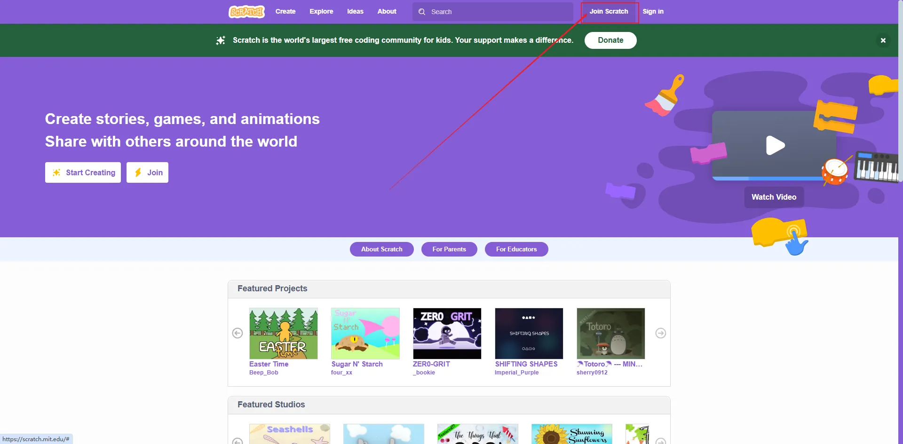
Task: Open For Educators
Action: [516, 249]
